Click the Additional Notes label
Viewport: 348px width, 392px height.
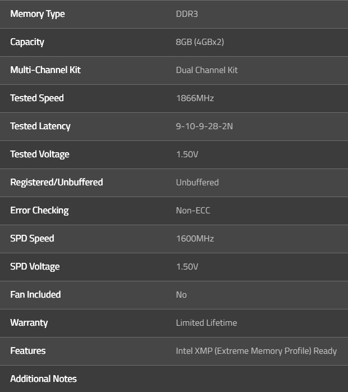[43, 379]
